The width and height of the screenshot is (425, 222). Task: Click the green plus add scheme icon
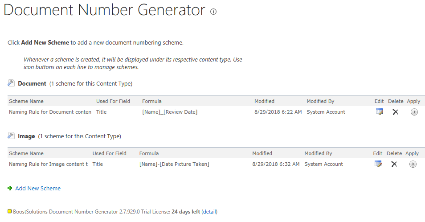pyautogui.click(x=10, y=189)
